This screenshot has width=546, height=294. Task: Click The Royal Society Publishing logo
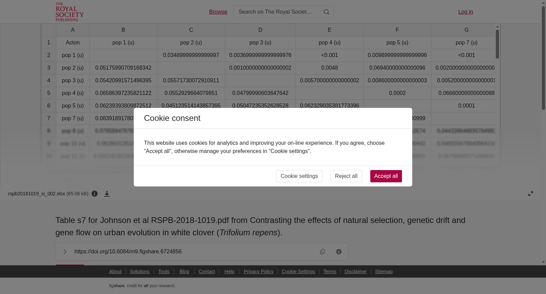click(x=70, y=12)
